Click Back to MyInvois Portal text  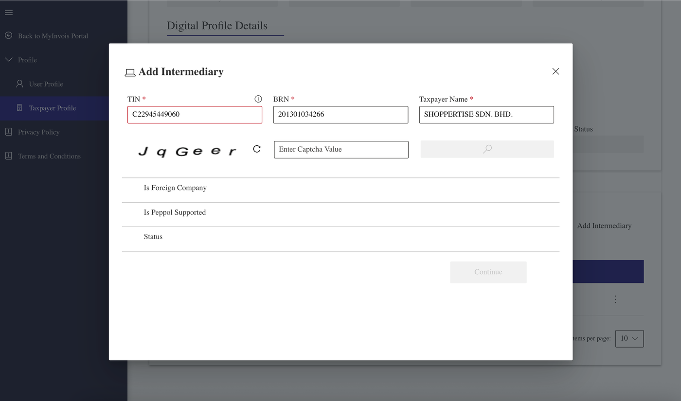(x=53, y=36)
